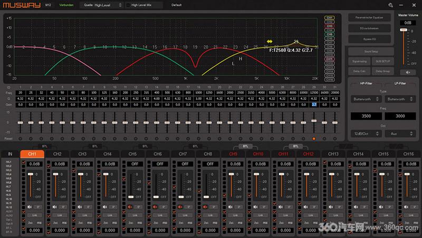
Task: Unmute CH7 using its red speaker icon
Action: (x=180, y=207)
